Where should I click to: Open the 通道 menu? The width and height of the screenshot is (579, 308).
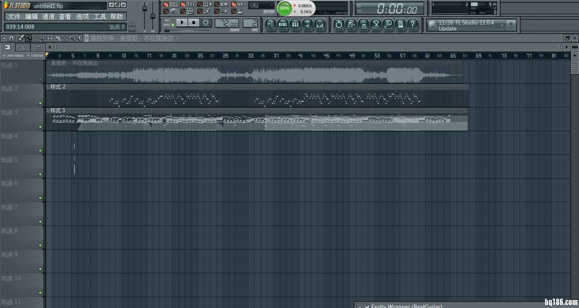48,16
